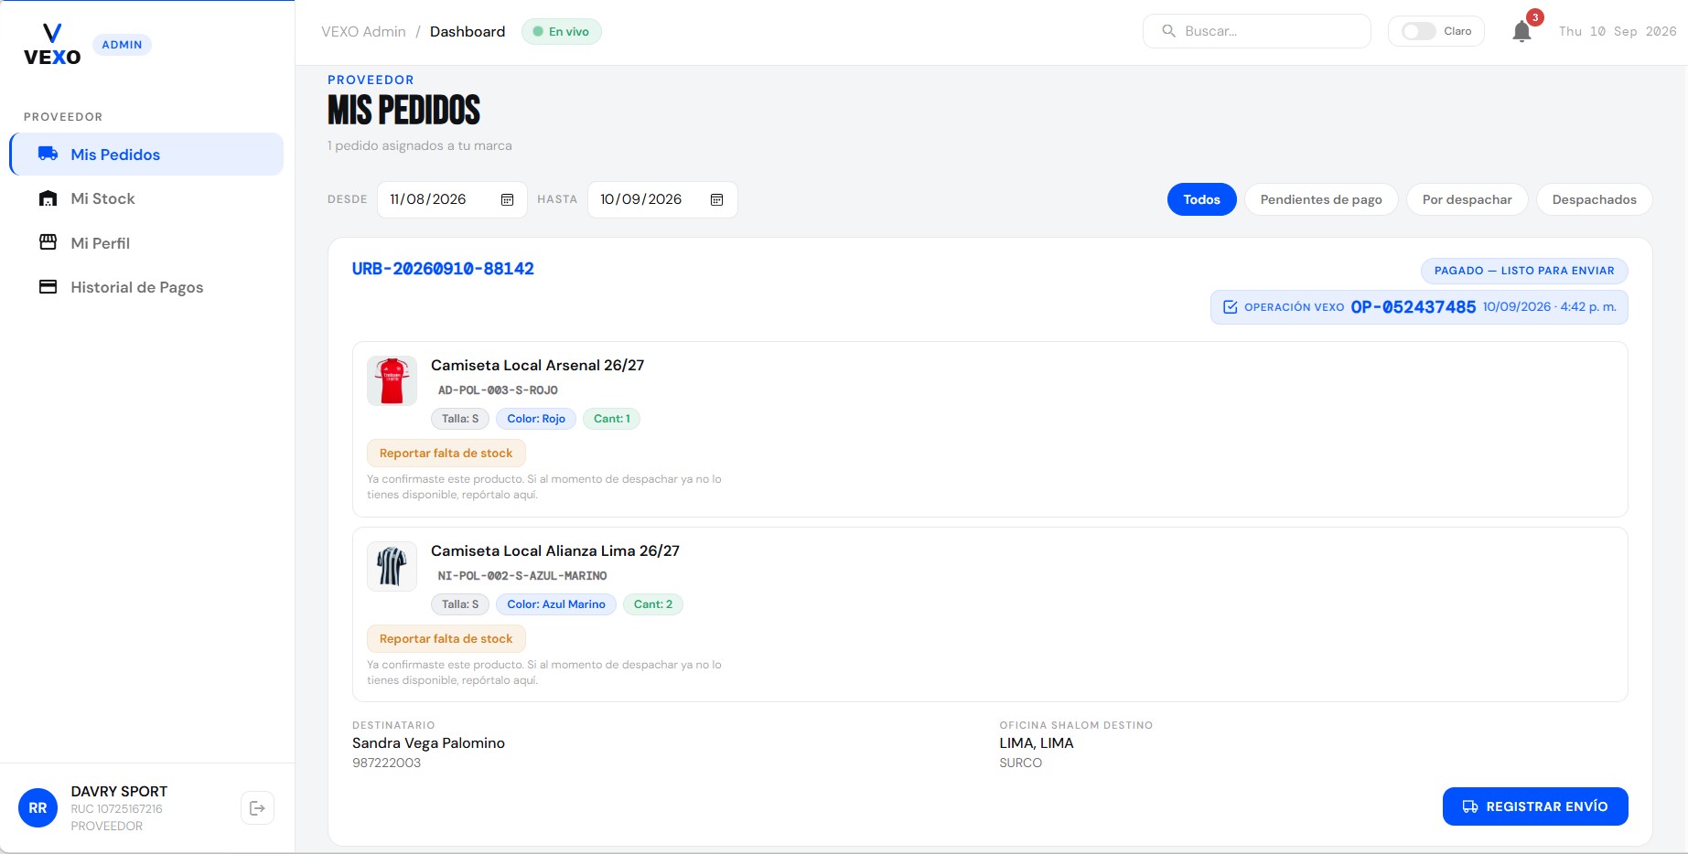Filter by Pendientes de pago

[x=1321, y=199]
